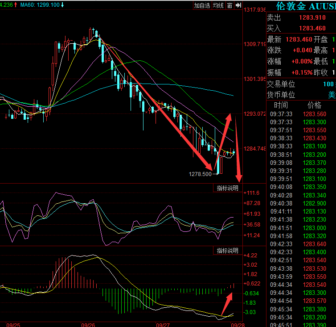Sort ticks by the 价格 column header
This screenshot has width=336, height=327.
(314, 105)
